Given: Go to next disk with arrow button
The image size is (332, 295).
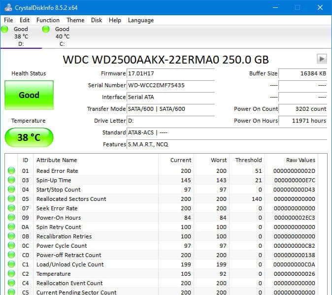Looking at the screenshot, I should (x=322, y=59).
